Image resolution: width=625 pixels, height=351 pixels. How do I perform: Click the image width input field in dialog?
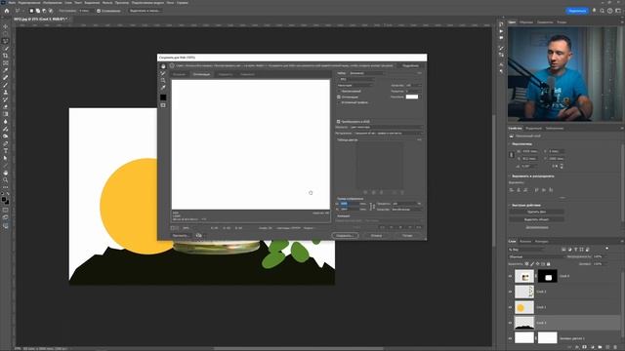349,204
